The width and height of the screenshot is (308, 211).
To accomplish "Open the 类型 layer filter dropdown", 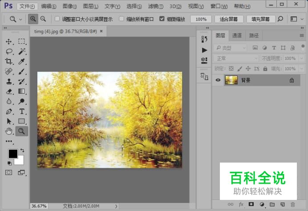I will click(230, 48).
